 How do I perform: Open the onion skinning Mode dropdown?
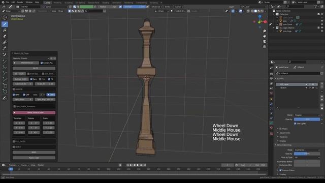pyautogui.click(x=307, y=150)
